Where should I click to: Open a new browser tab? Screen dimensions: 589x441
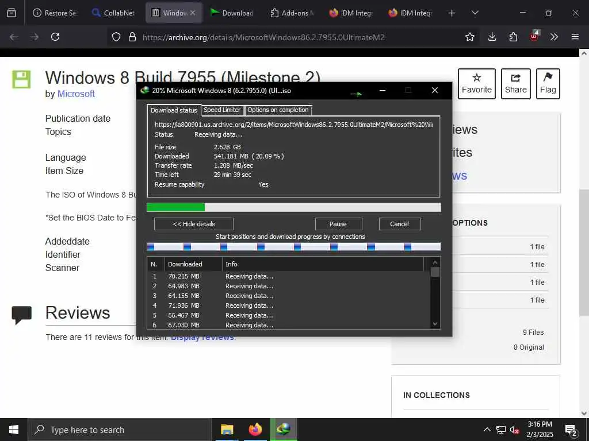(452, 13)
